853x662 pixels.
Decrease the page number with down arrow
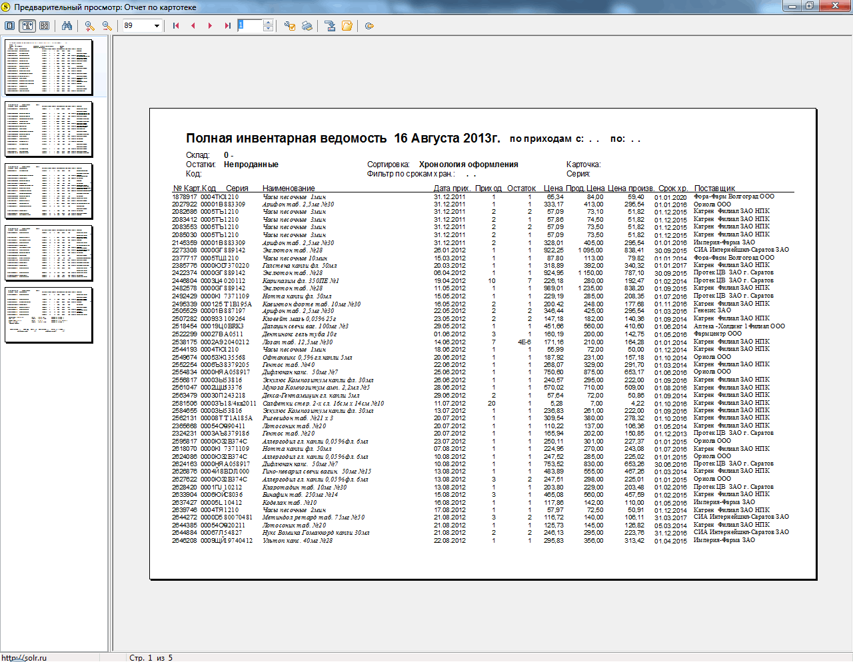click(268, 29)
